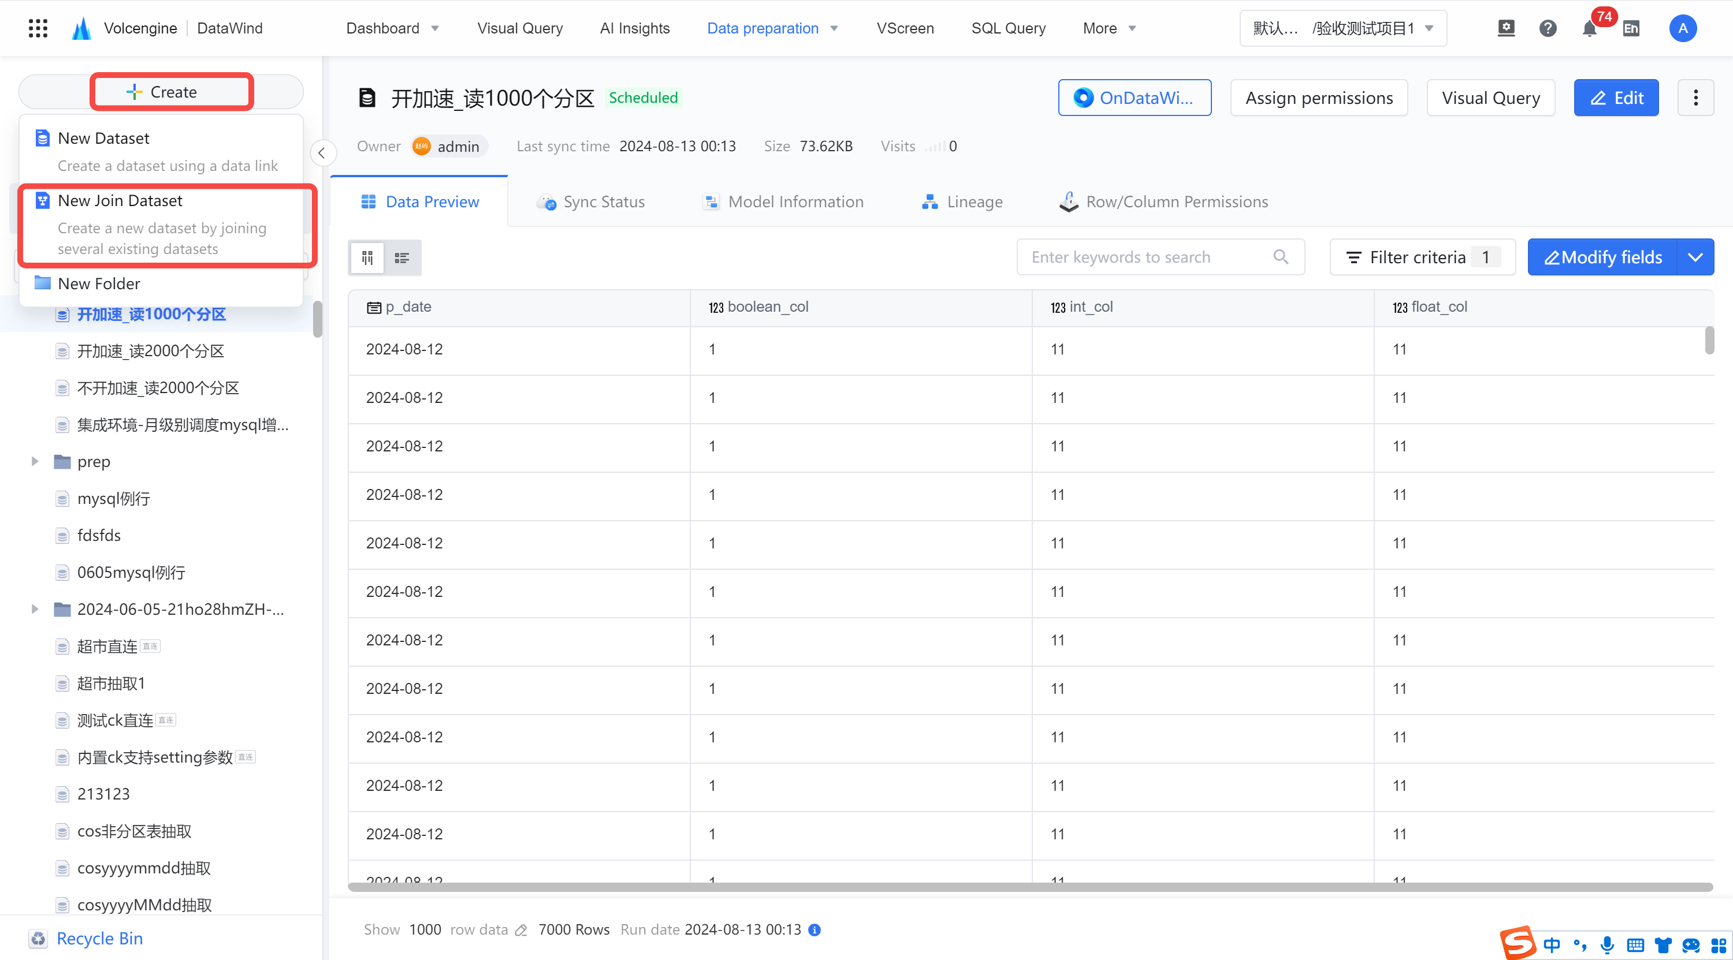
Task: Click the visits signal bar icon
Action: click(x=935, y=146)
